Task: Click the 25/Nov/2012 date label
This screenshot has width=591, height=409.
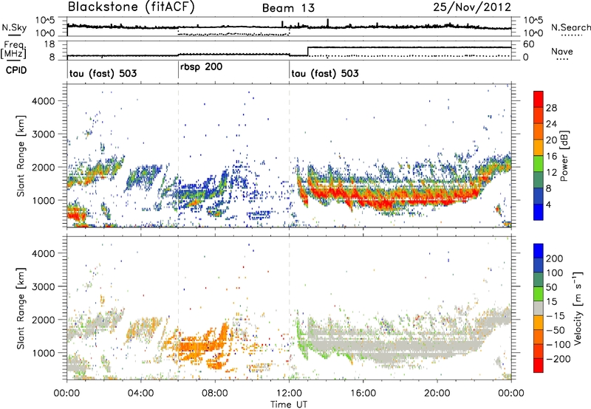Action: [x=472, y=7]
